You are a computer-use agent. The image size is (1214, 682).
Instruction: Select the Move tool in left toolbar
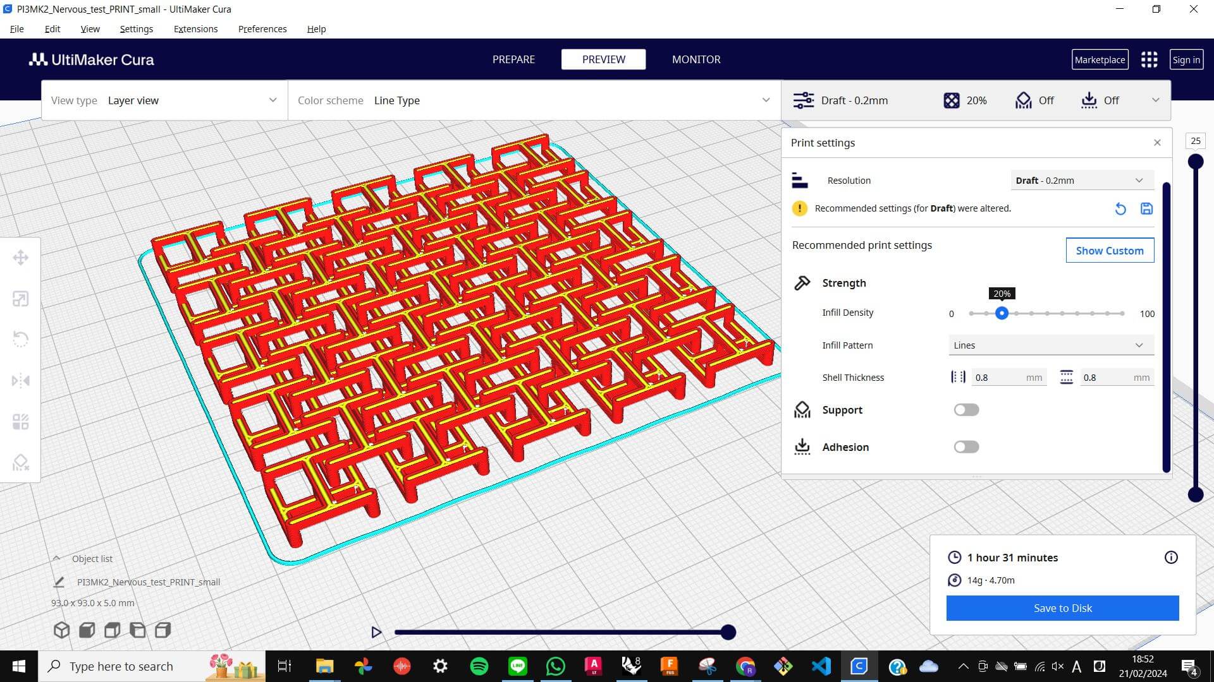(x=20, y=258)
